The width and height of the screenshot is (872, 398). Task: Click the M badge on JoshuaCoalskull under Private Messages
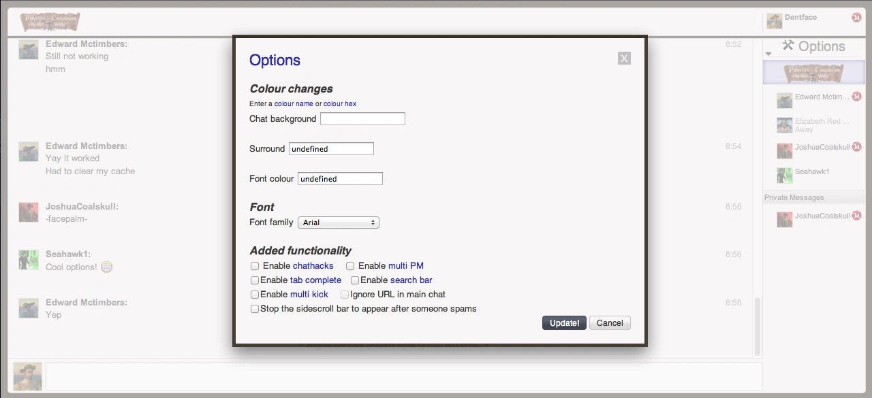point(856,214)
